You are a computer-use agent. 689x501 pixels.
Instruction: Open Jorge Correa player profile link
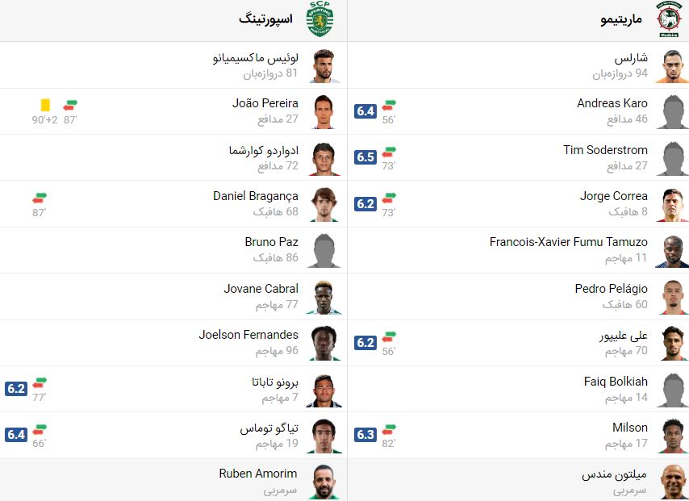coord(613,196)
